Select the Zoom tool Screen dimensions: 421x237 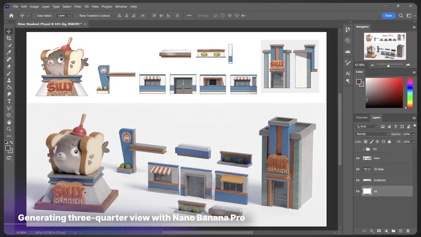point(9,129)
